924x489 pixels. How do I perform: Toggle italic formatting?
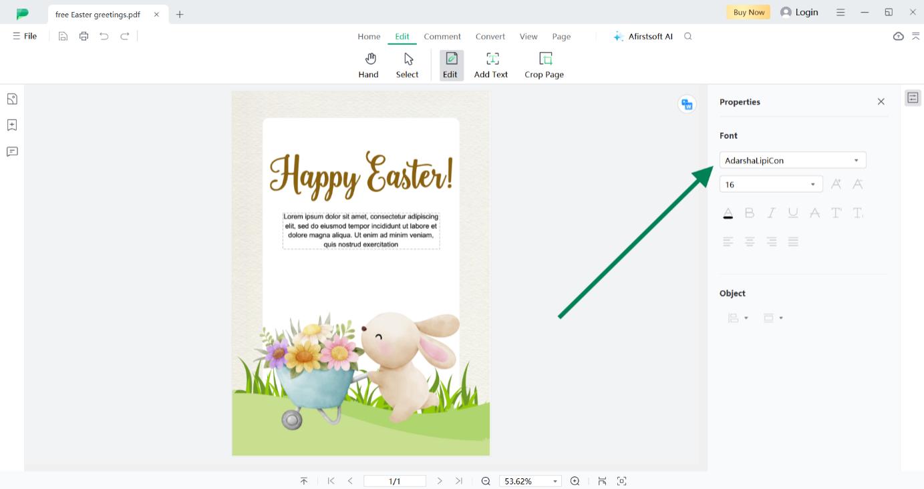771,213
